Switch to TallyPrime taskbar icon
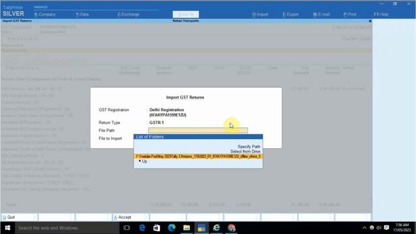Viewport: 416px width, 234px height. coord(201,228)
